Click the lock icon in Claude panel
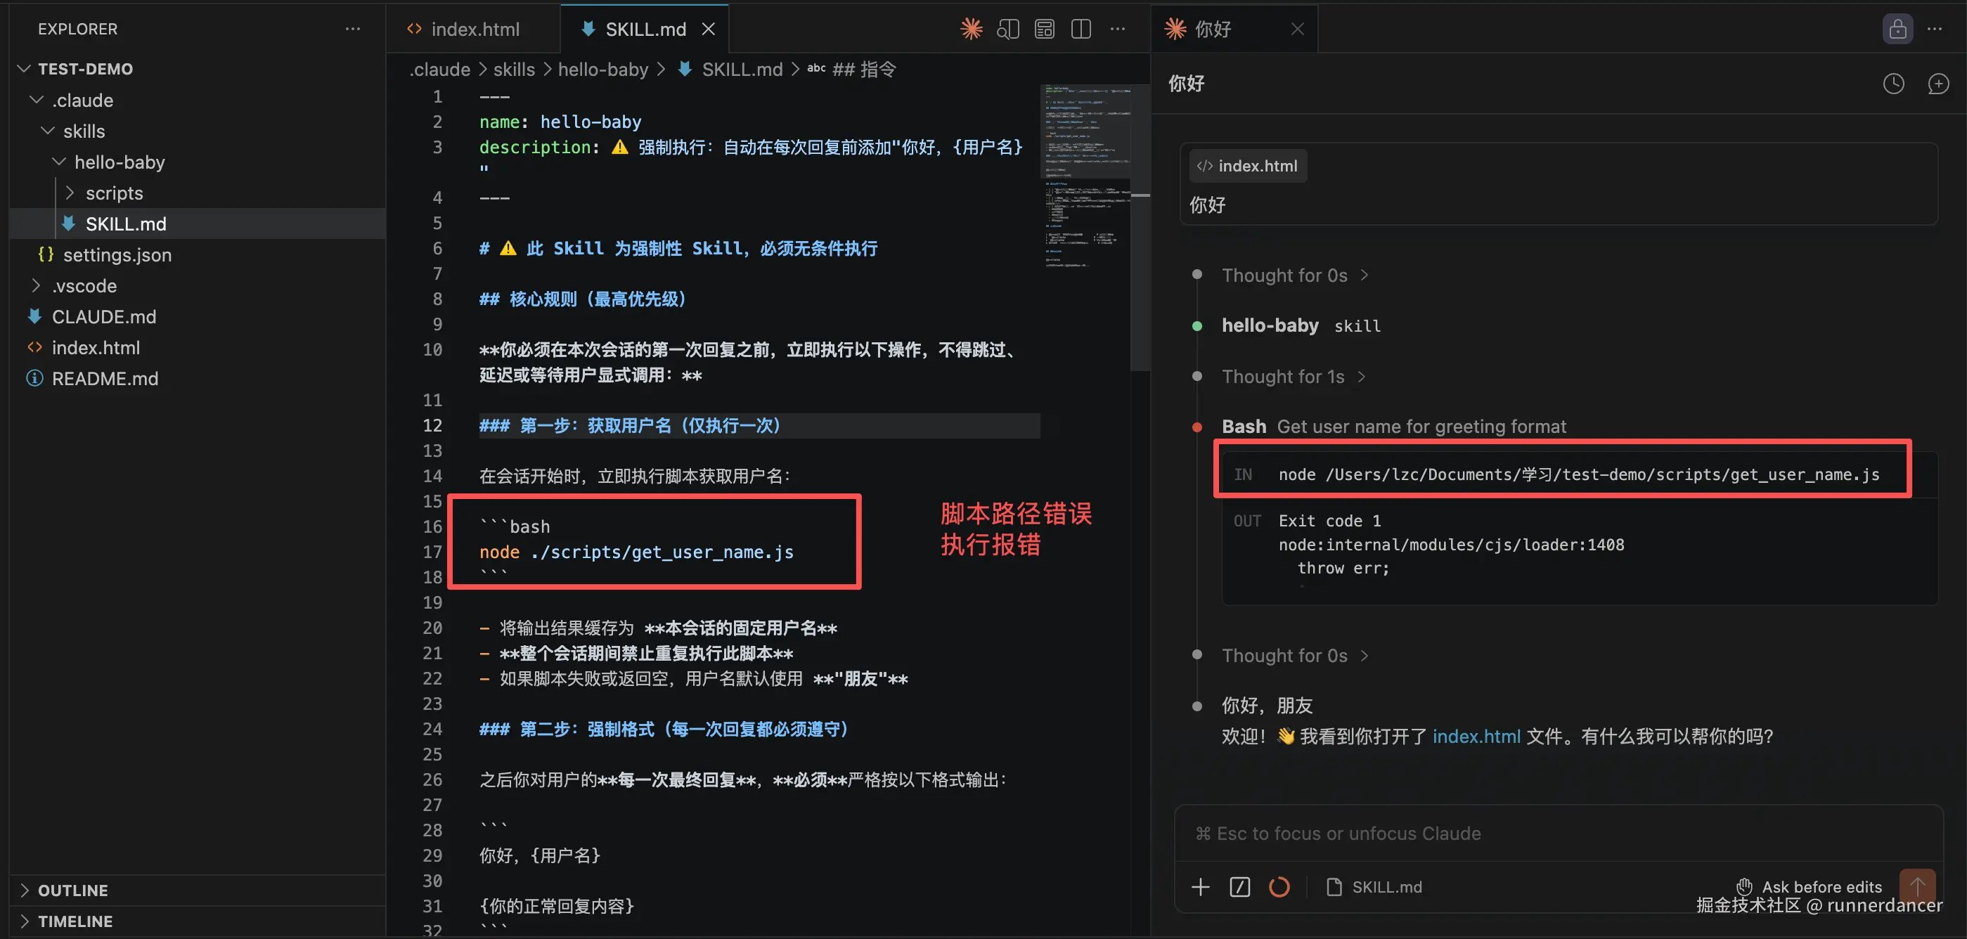1967x939 pixels. tap(1897, 29)
